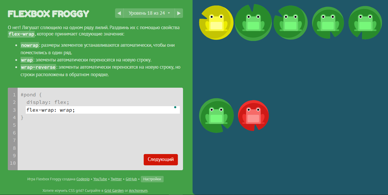Click the '#pond {' code line
388x195 pixels.
click(x=31, y=95)
